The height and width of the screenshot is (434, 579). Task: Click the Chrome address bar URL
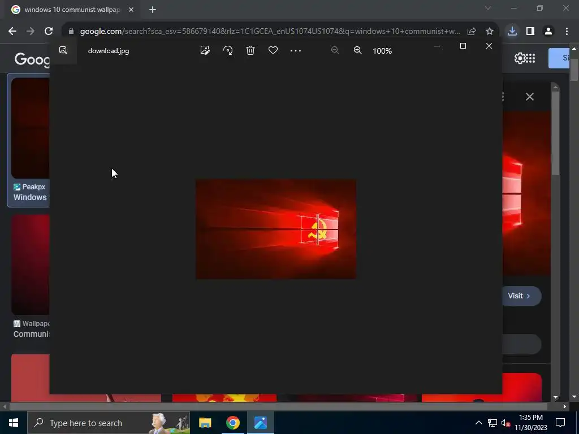[x=270, y=32]
